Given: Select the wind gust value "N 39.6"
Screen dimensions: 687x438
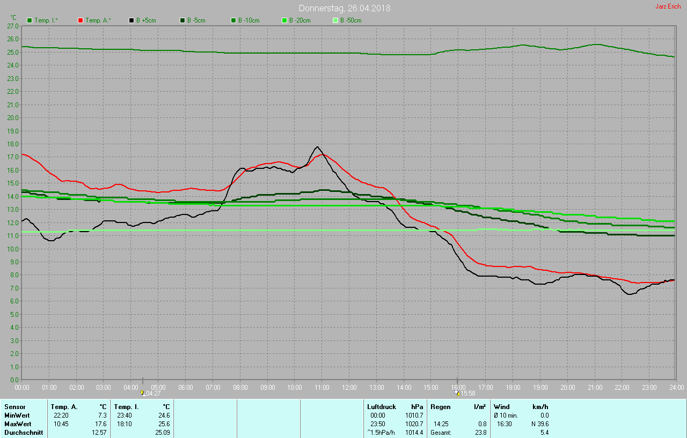Looking at the screenshot, I should (539, 424).
